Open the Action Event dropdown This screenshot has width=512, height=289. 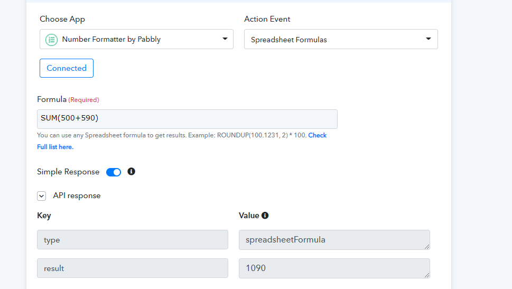[x=341, y=39]
